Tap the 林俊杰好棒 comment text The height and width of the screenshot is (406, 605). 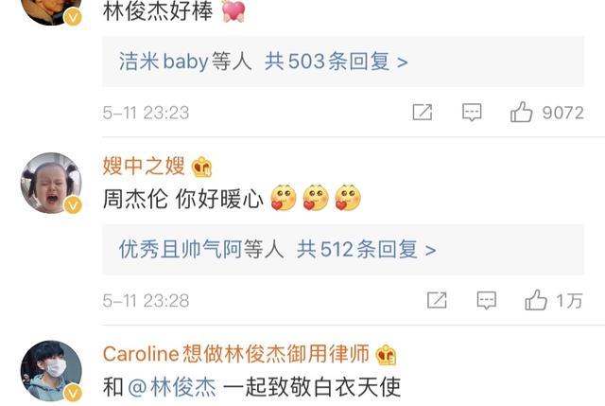click(158, 10)
